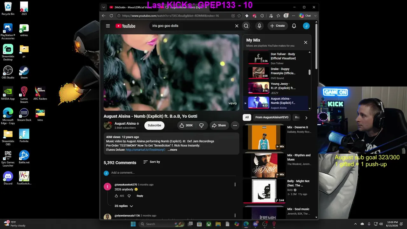Image resolution: width=407 pixels, height=229 pixels.
Task: Open Discord from the taskbar
Action: click(255, 224)
